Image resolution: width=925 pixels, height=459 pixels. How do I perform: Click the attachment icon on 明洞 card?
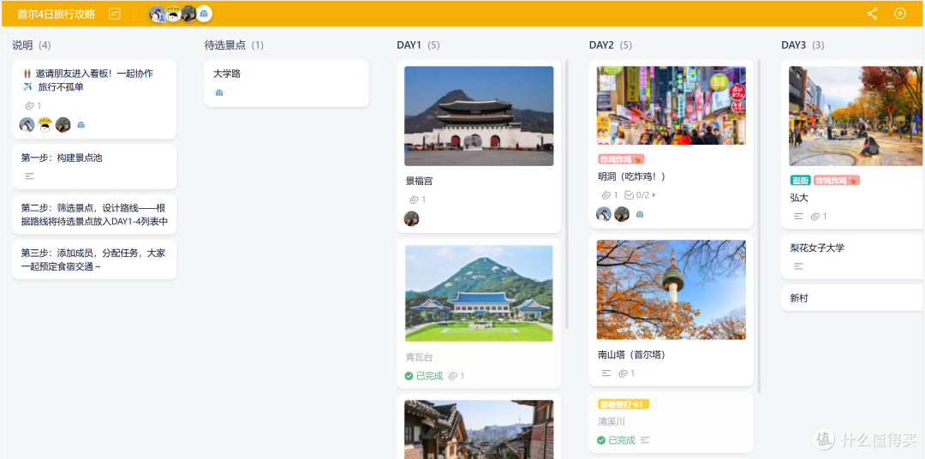click(606, 194)
